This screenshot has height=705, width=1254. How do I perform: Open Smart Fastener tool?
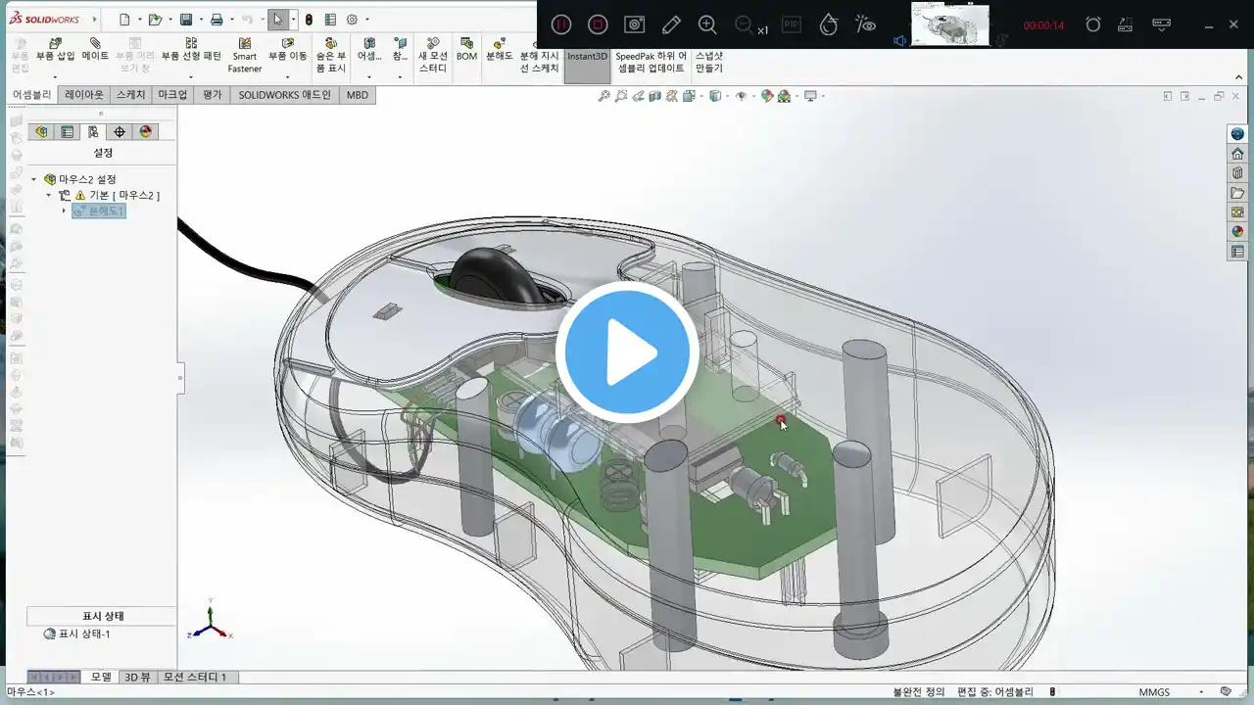(245, 56)
